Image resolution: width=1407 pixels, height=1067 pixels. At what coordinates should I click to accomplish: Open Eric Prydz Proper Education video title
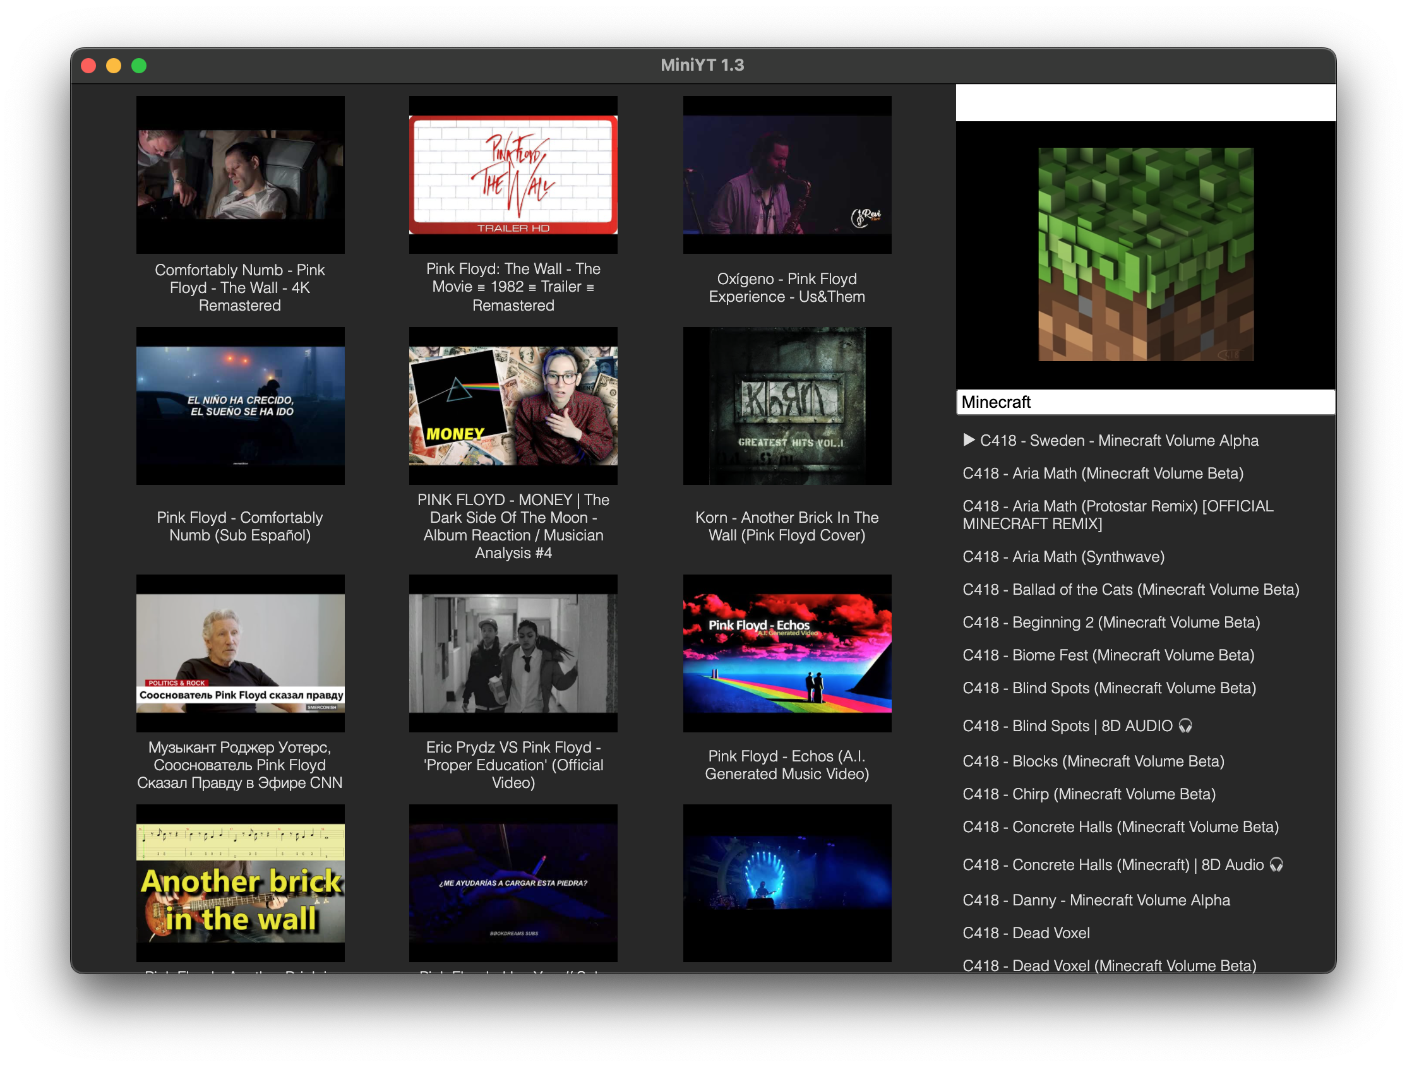tap(513, 765)
